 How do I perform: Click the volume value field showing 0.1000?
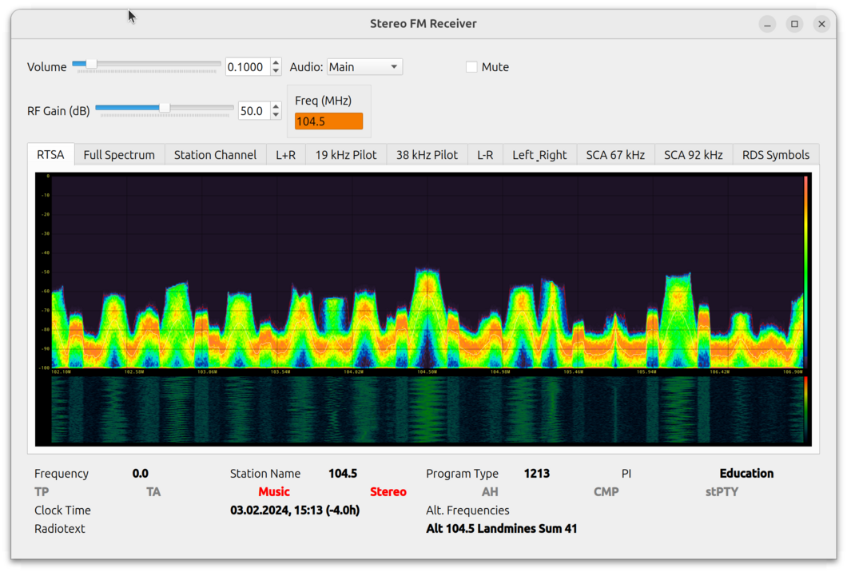coord(247,67)
